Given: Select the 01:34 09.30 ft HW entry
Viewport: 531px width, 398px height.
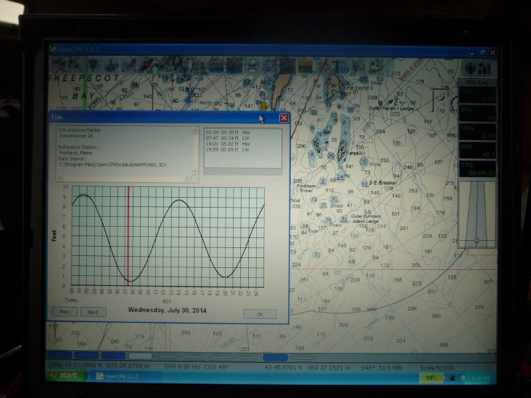Looking at the screenshot, I should point(228,133).
